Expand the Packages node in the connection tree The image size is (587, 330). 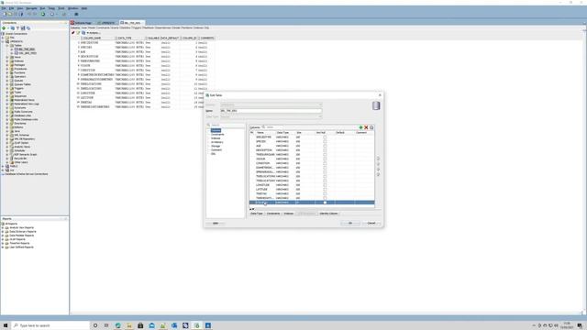7,65
